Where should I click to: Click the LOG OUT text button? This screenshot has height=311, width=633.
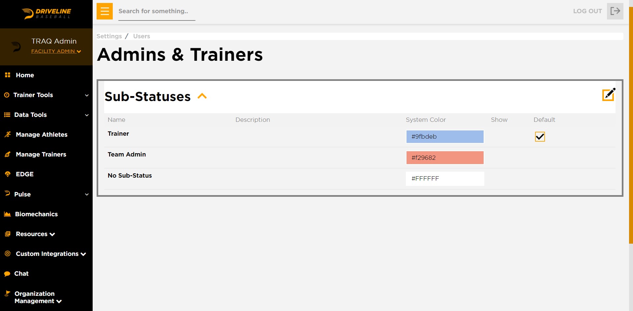point(588,11)
